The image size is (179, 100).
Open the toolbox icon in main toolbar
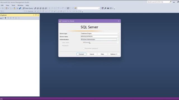(108, 8)
